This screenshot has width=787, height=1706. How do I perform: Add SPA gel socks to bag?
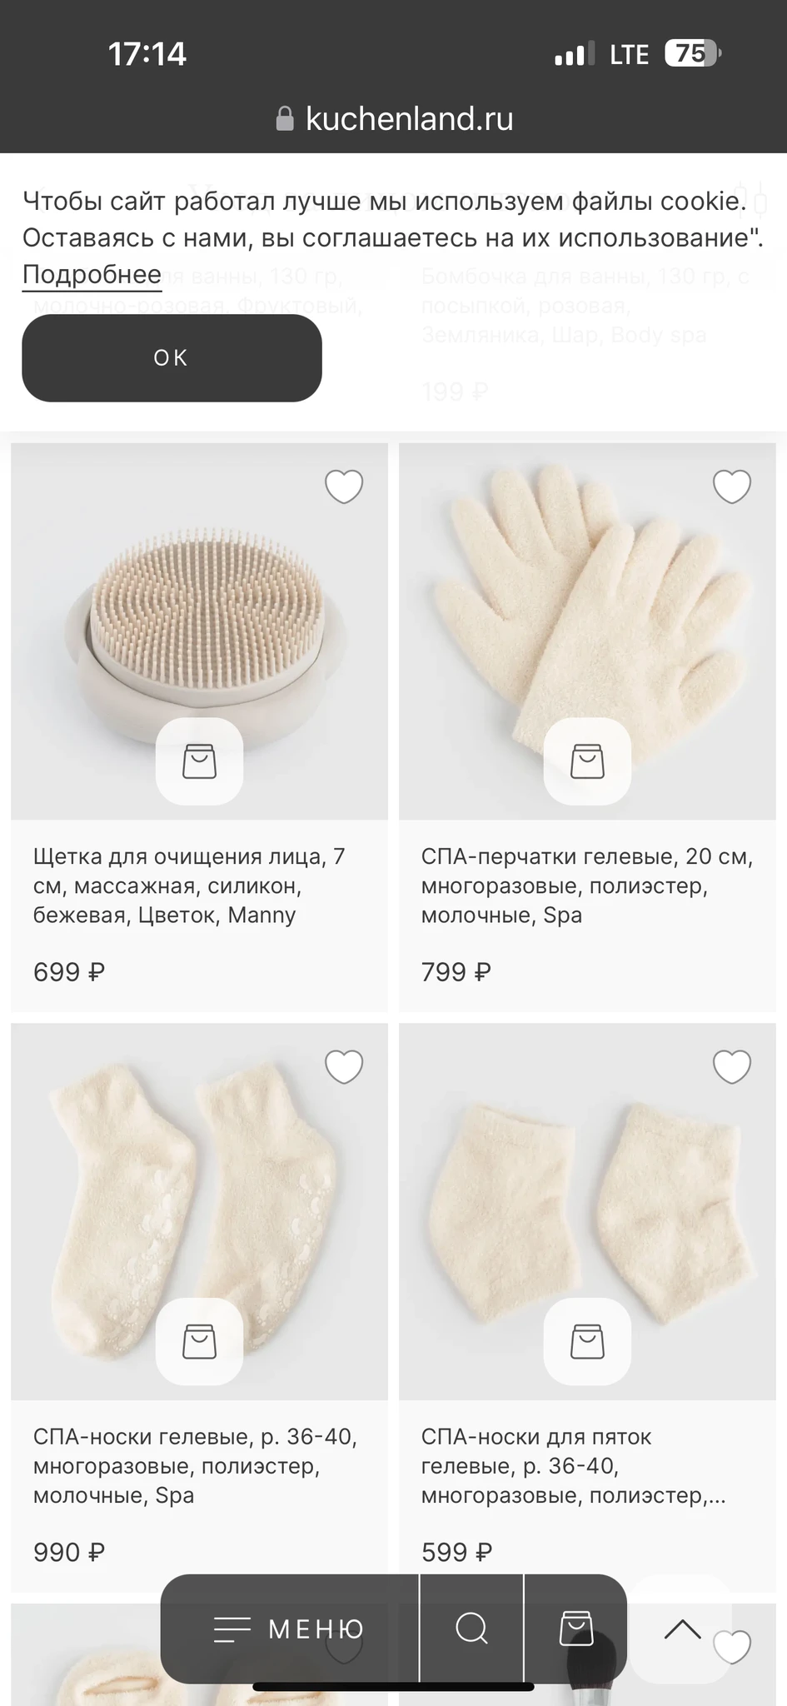coord(199,1341)
